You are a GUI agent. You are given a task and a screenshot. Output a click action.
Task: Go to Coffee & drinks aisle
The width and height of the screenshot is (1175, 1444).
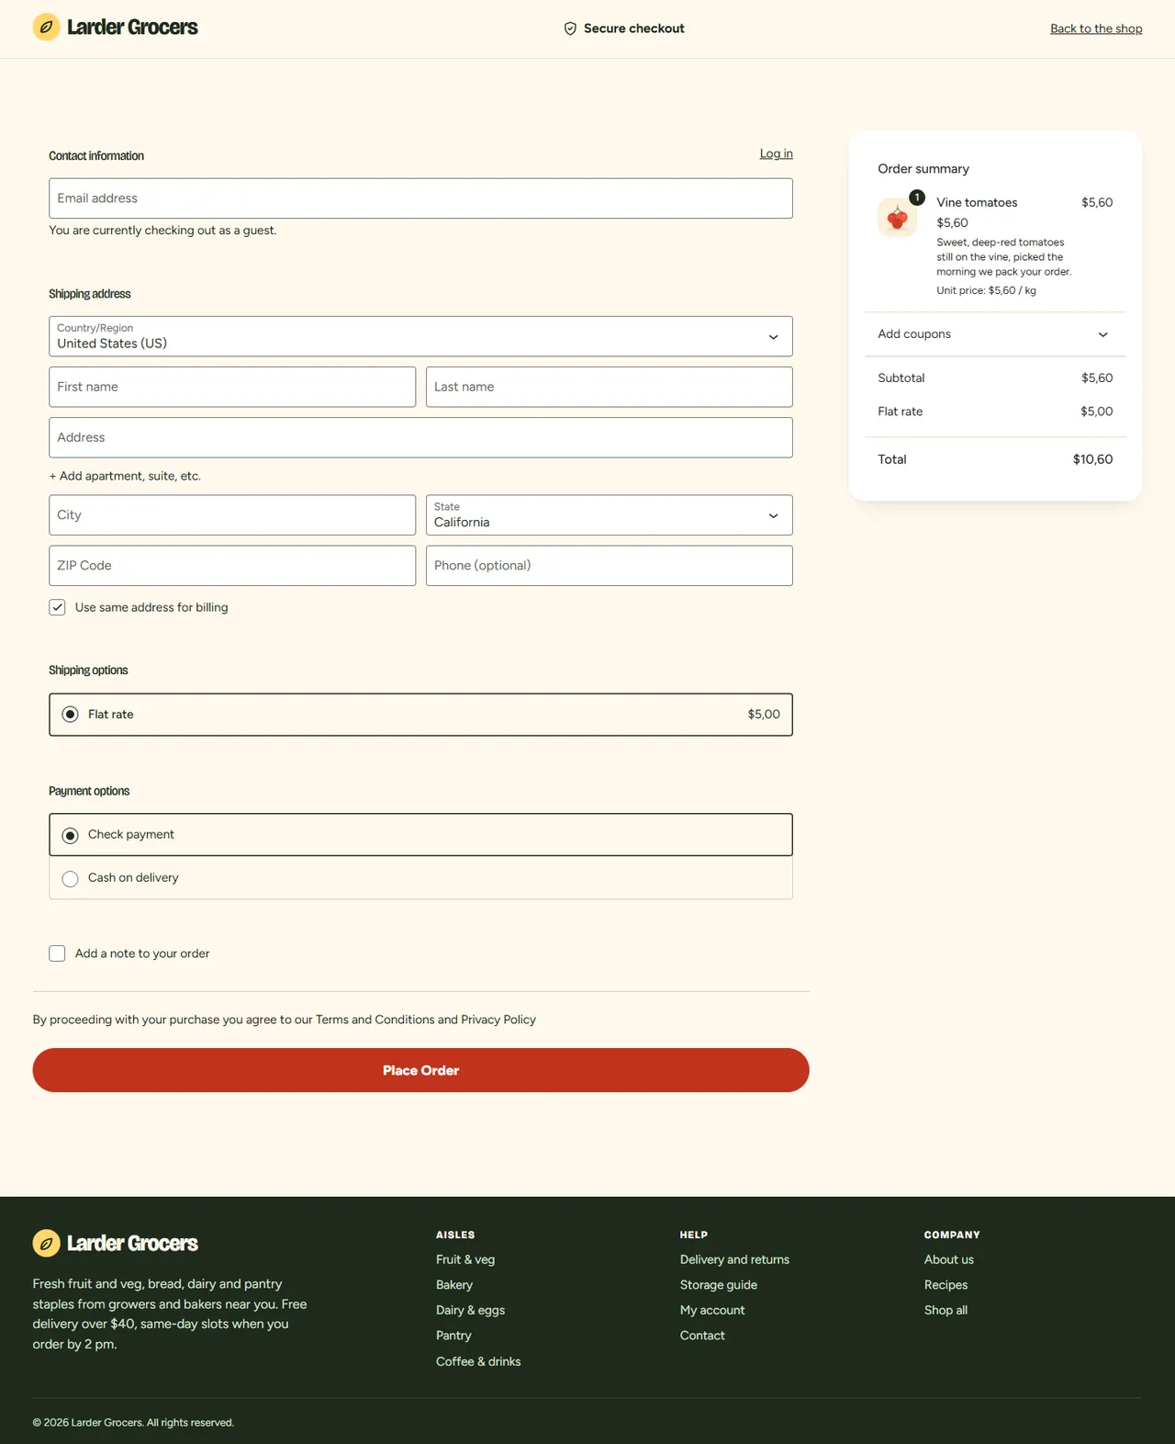(x=478, y=1361)
